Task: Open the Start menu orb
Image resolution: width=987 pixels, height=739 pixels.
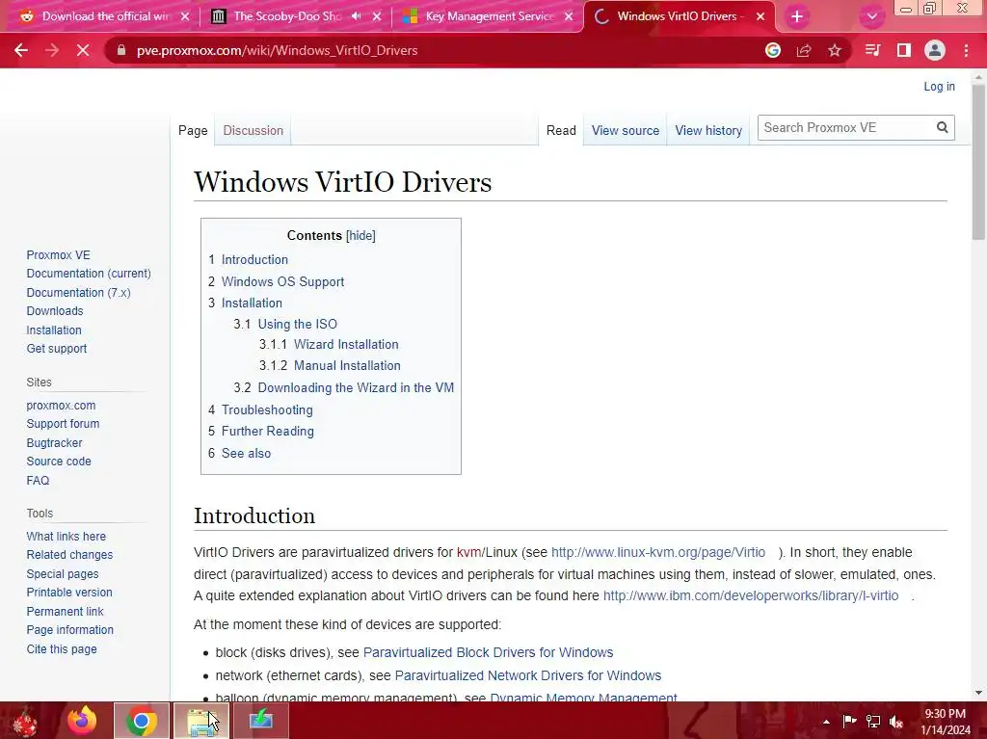Action: (25, 722)
